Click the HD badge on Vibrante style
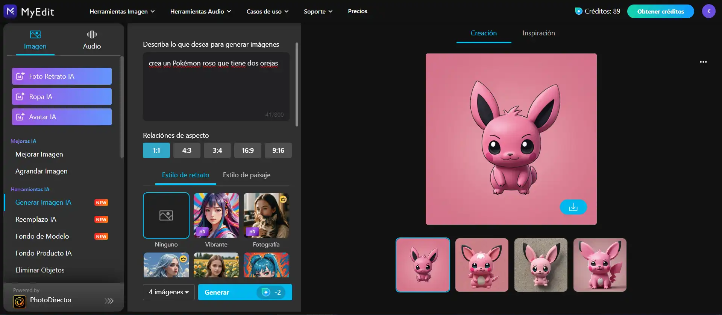The height and width of the screenshot is (315, 722). [x=202, y=232]
